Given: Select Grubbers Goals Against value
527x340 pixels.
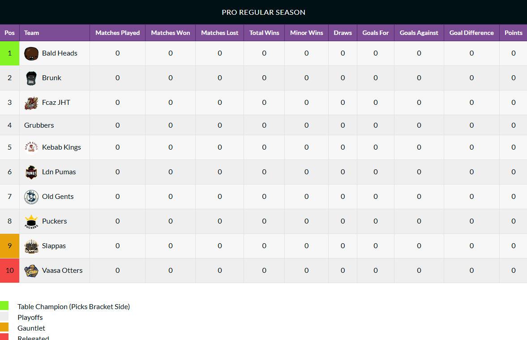Looking at the screenshot, I should point(419,125).
